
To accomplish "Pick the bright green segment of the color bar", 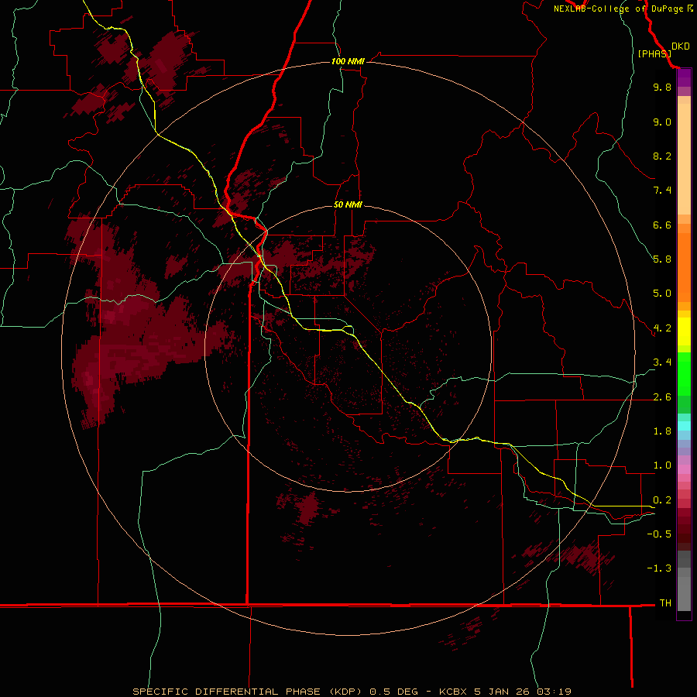I will pos(684,373).
